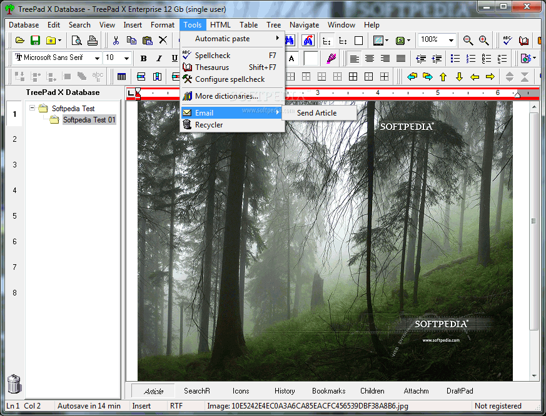Choose Send Article from Email submenu
Image resolution: width=546 pixels, height=416 pixels.
click(x=319, y=113)
